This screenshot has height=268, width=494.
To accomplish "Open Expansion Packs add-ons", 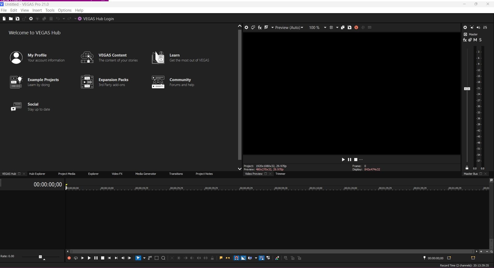I will tap(104, 82).
